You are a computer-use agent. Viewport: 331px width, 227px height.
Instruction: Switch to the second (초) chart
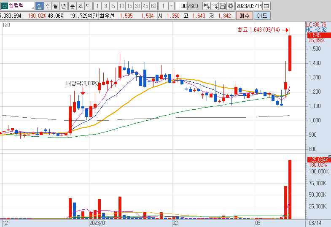pyautogui.click(x=81, y=6)
